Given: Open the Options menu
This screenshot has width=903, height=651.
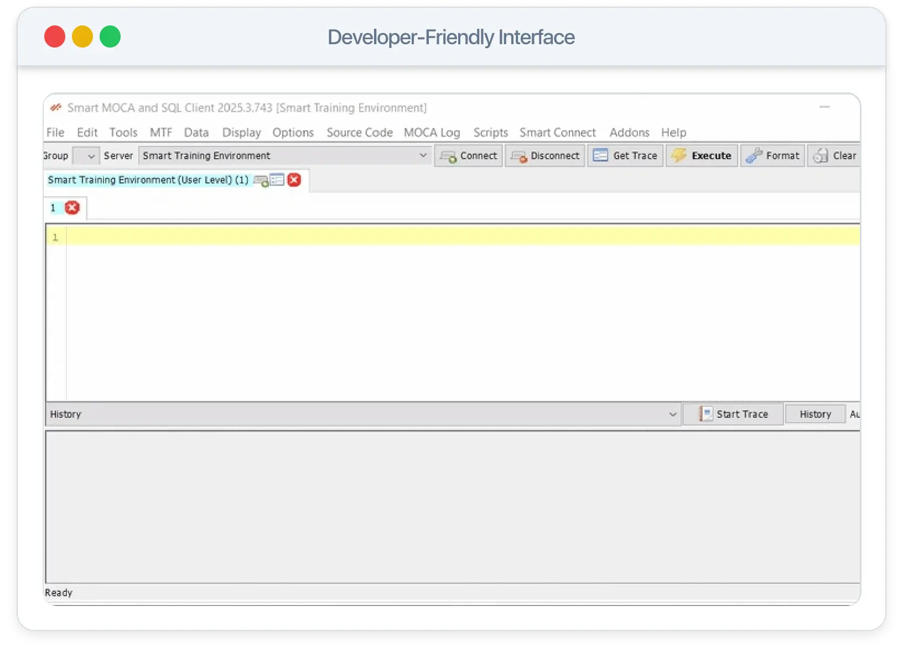Looking at the screenshot, I should (x=293, y=133).
